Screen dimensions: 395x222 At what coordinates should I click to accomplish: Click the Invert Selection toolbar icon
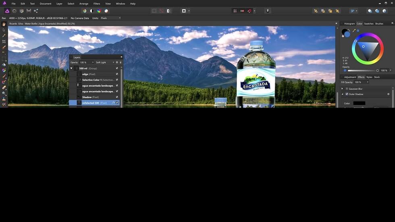pos(168,11)
